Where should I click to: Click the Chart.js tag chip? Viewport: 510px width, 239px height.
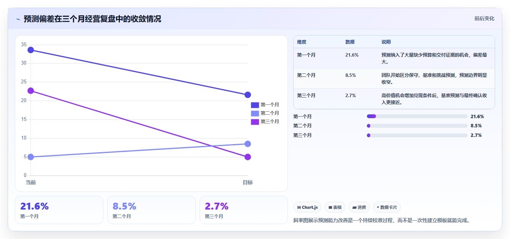[308, 207]
